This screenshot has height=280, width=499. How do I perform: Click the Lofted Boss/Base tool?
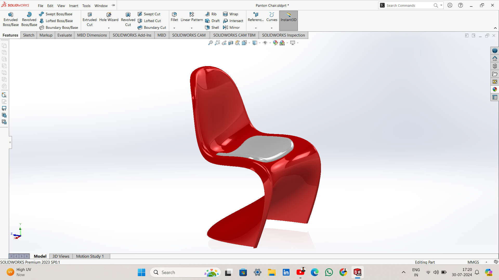(x=56, y=21)
